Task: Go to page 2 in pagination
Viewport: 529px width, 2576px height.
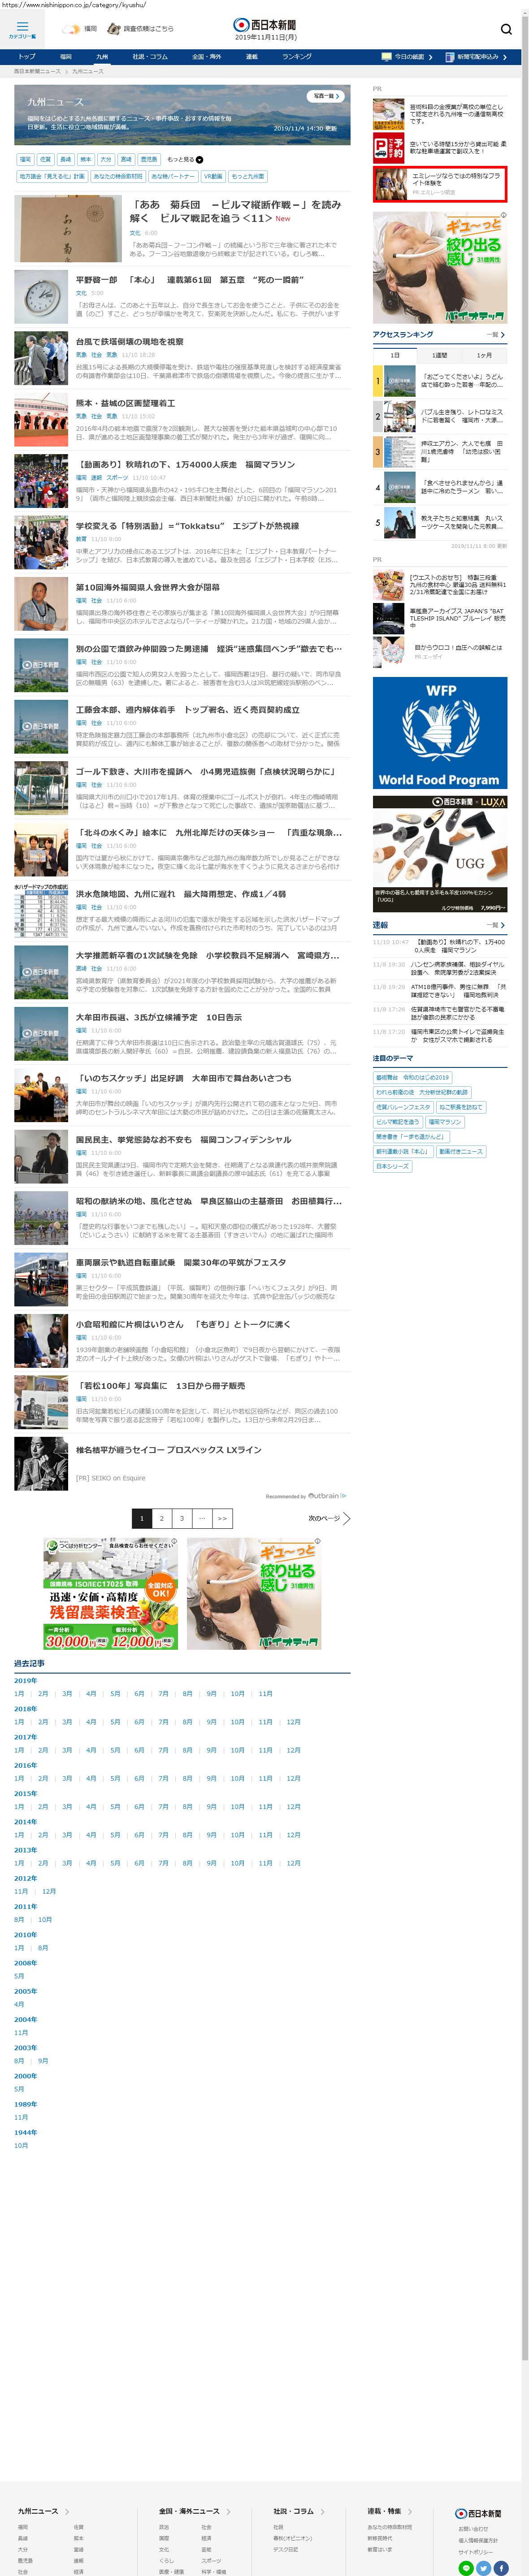Action: 162,1518
